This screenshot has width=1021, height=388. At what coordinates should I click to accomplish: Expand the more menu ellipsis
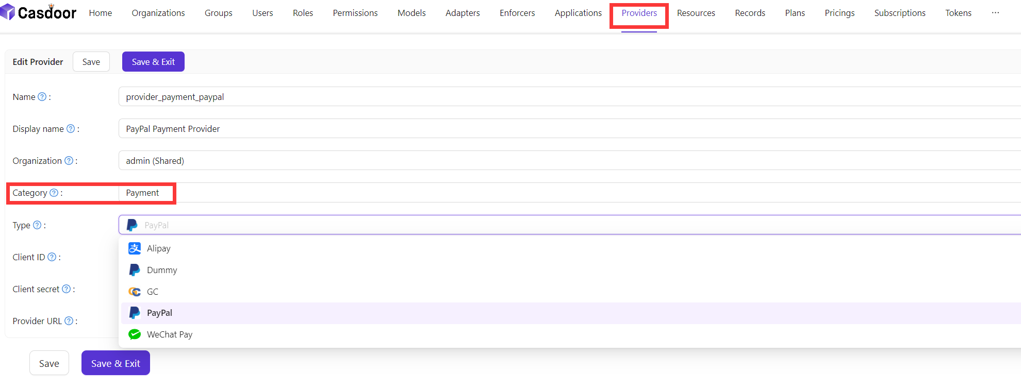995,13
